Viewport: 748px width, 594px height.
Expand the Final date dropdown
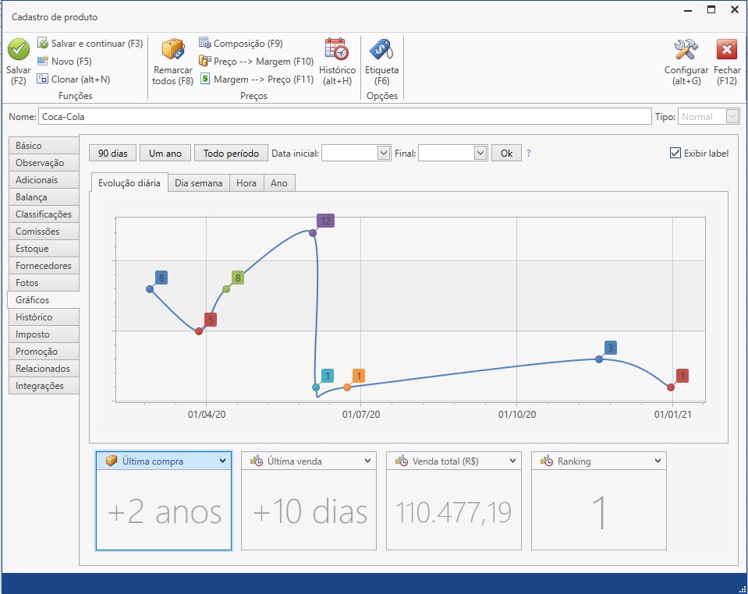click(x=480, y=153)
